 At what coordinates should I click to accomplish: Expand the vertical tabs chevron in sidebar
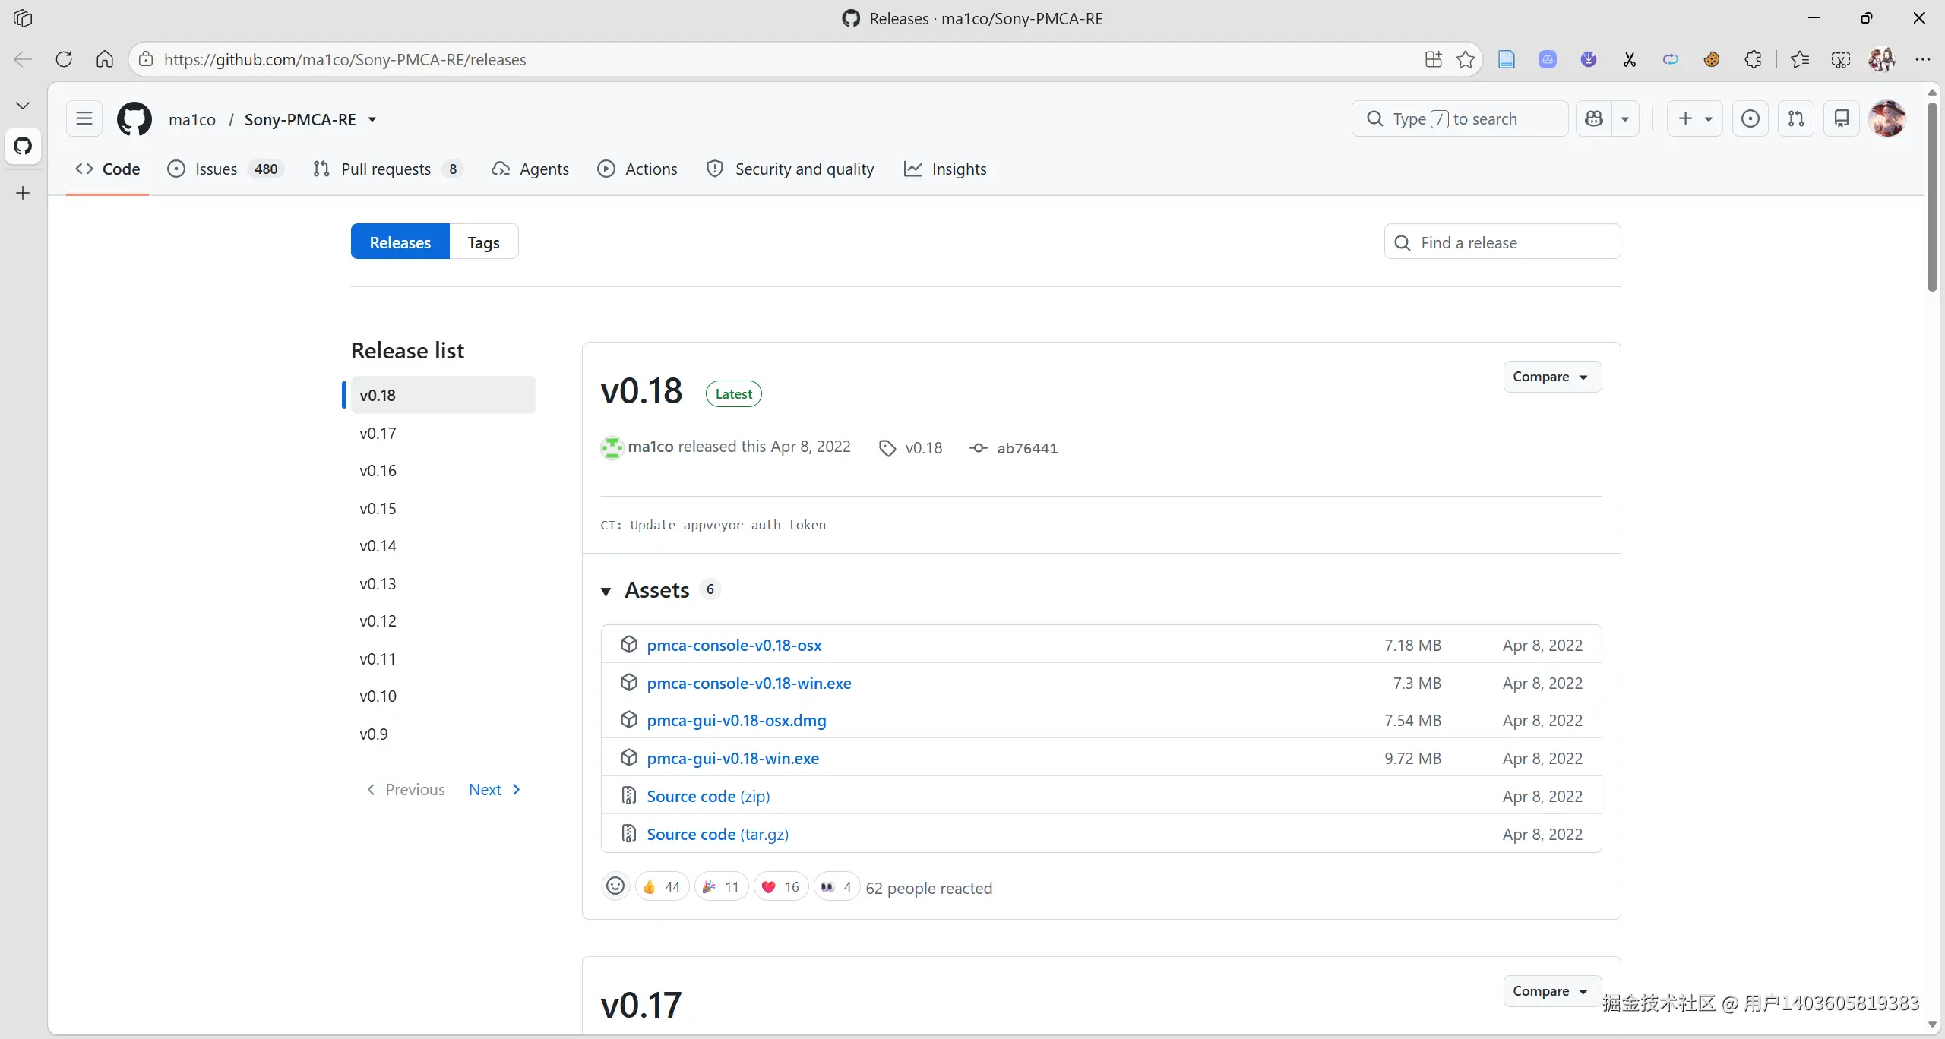tap(23, 105)
